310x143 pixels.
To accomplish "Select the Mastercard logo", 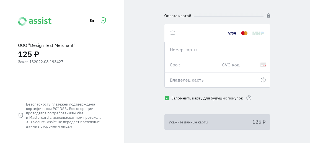I will tap(244, 33).
